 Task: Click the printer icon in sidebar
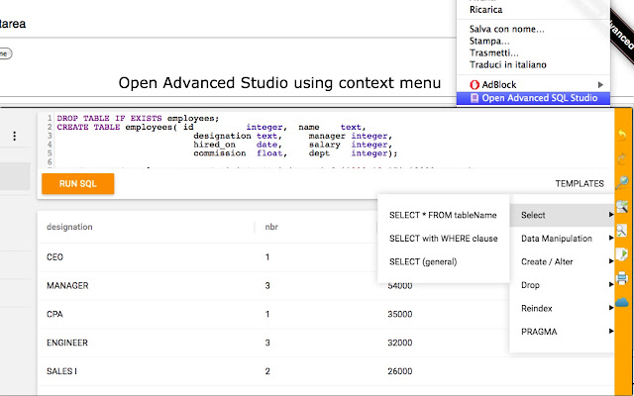pyautogui.click(x=622, y=278)
